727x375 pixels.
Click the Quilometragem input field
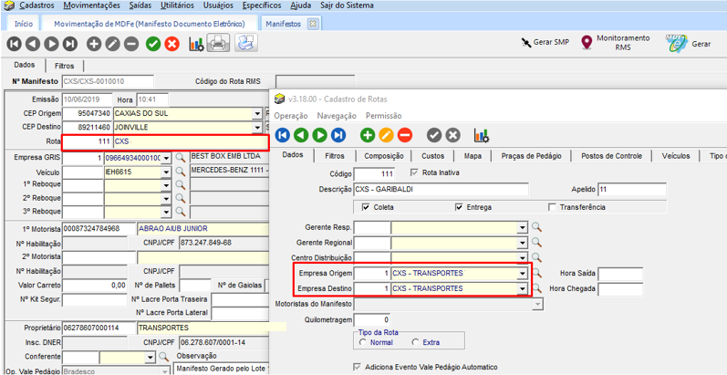click(x=372, y=319)
